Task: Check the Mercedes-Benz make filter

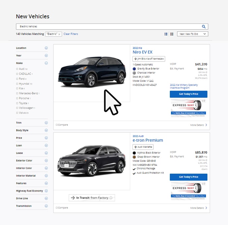Action: tap(17, 93)
